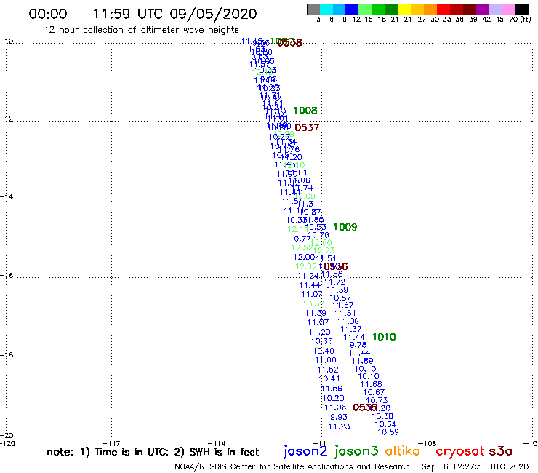Click the pink swatch in the legend
The height and width of the screenshot is (473, 538).
pyautogui.click(x=509, y=9)
